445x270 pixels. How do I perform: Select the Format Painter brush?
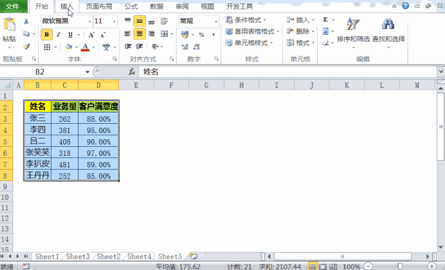(26, 47)
